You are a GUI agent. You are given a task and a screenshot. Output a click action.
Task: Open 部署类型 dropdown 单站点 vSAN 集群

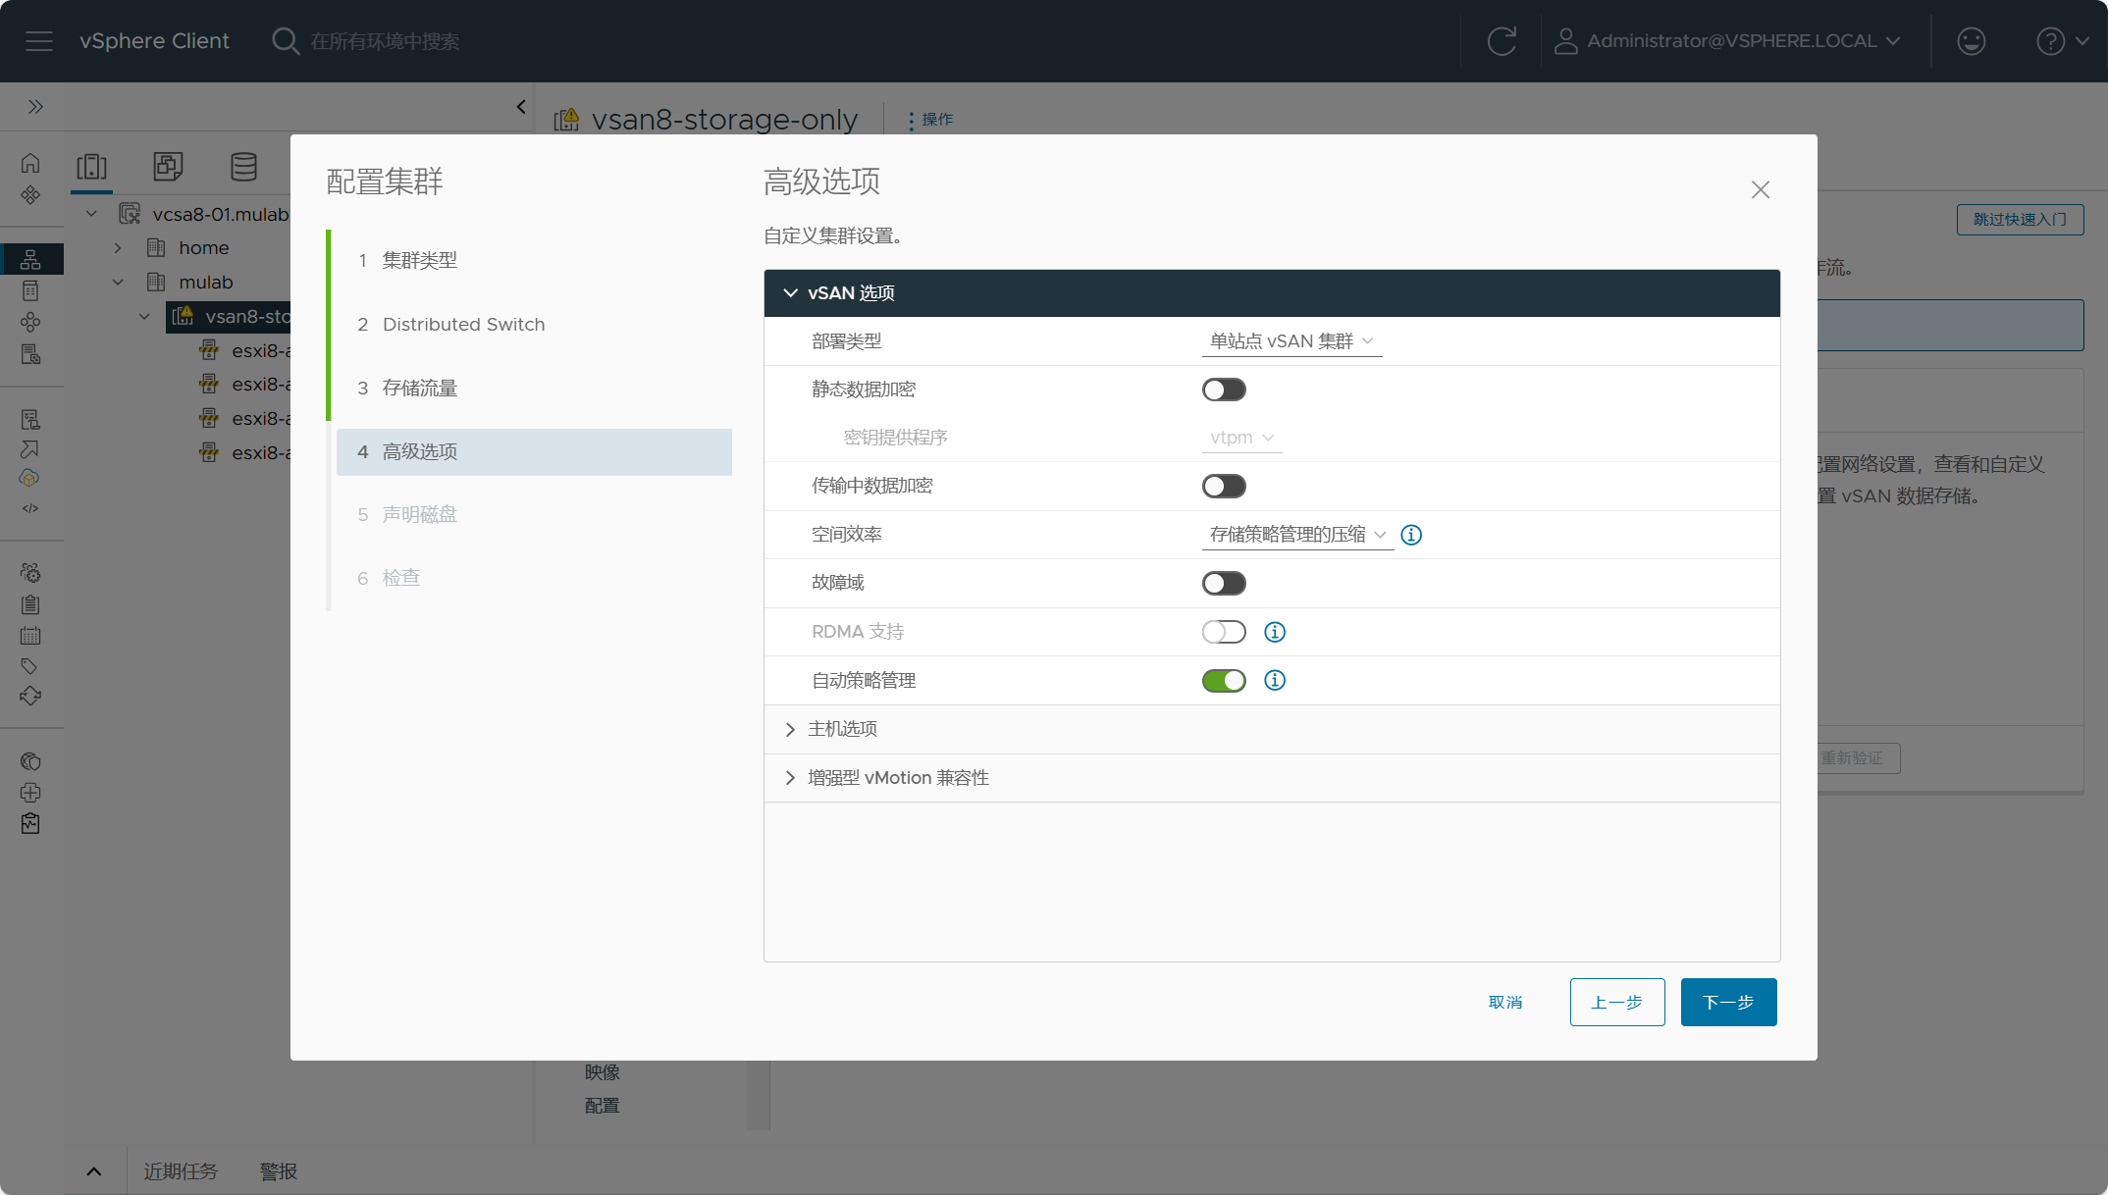1291,341
